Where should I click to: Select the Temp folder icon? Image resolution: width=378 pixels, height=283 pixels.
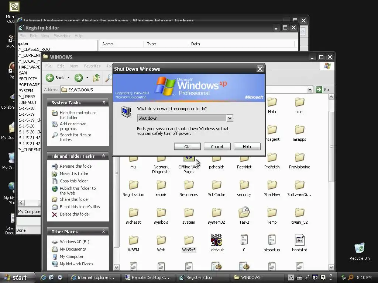click(272, 213)
